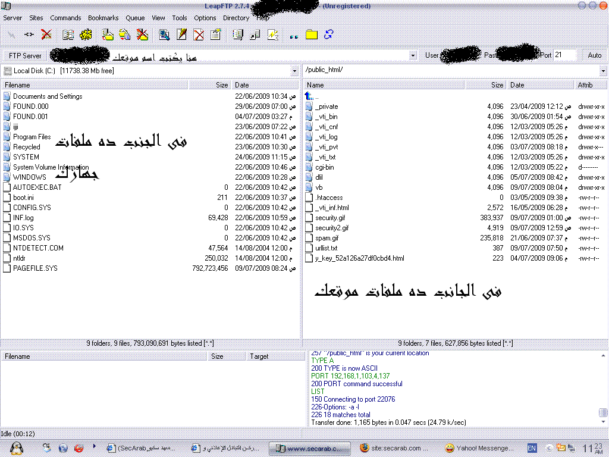Expand the Local Disk (C:) drive dropdown

294,71
